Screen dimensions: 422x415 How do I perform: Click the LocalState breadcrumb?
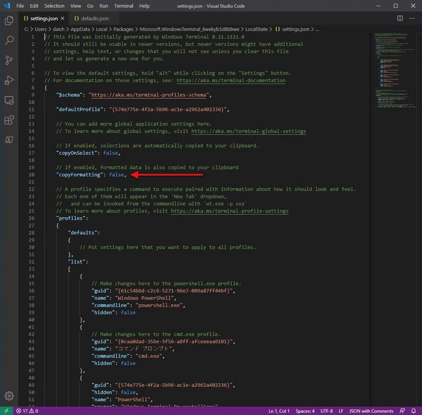point(256,29)
